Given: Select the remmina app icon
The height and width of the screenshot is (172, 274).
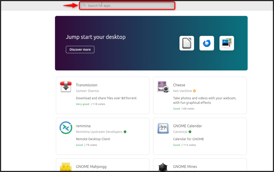Looking at the screenshot, I should click(x=66, y=128).
